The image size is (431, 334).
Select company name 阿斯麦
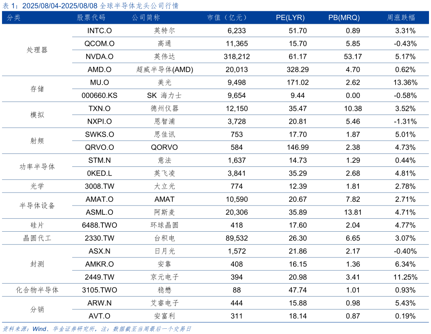tap(164, 212)
